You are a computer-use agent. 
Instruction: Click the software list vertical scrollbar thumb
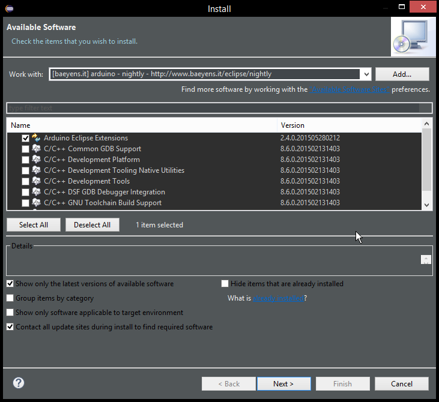tap(426, 160)
